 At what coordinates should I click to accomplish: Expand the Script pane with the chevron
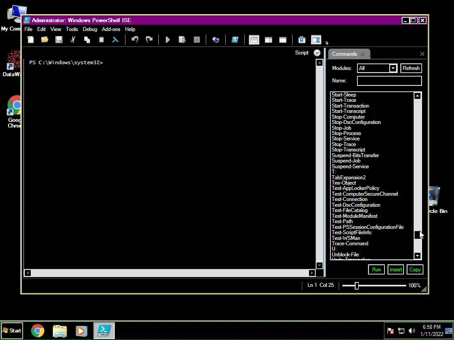click(x=317, y=53)
